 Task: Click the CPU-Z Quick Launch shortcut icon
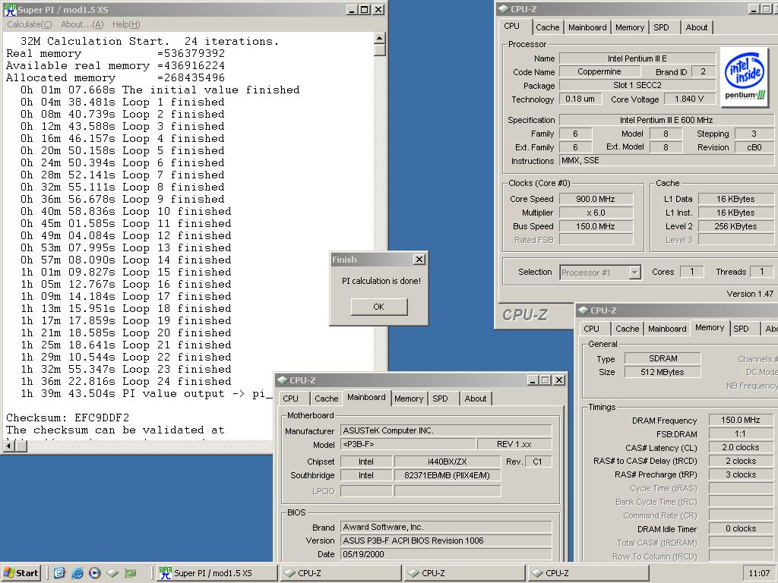coord(112,573)
